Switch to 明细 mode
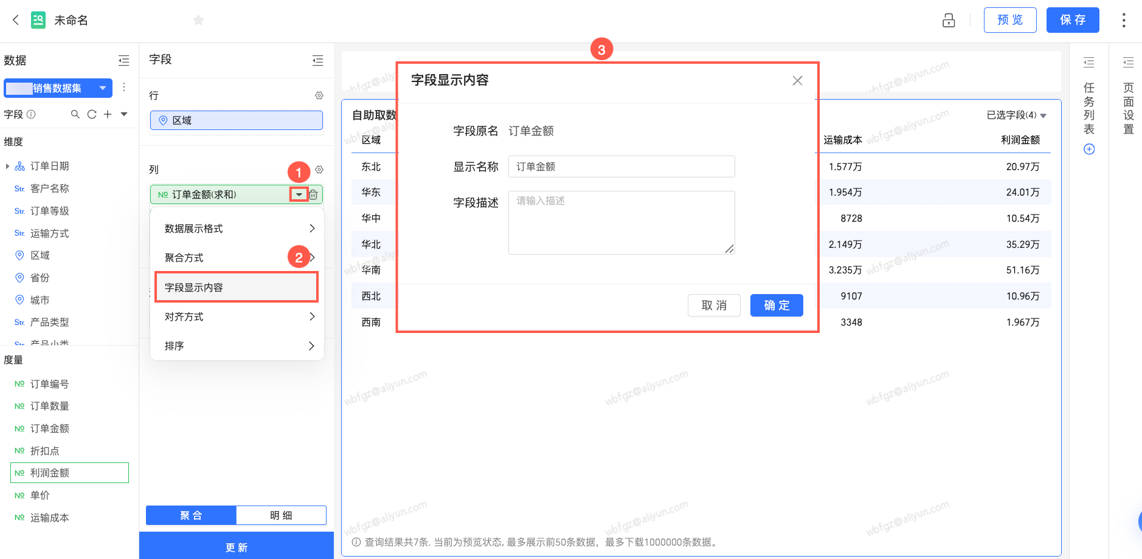1142x559 pixels. [x=281, y=515]
